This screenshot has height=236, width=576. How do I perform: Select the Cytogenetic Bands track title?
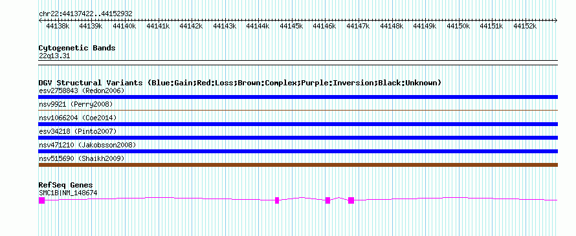pyautogui.click(x=77, y=48)
